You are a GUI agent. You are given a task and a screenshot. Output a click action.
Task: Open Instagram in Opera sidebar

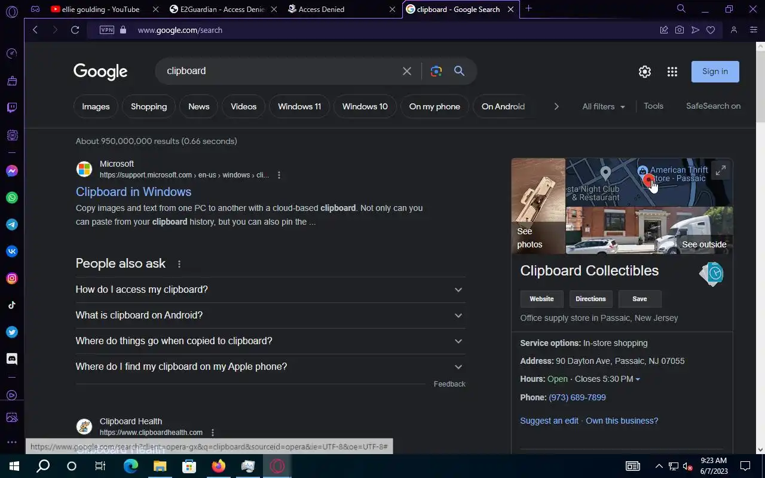click(12, 278)
